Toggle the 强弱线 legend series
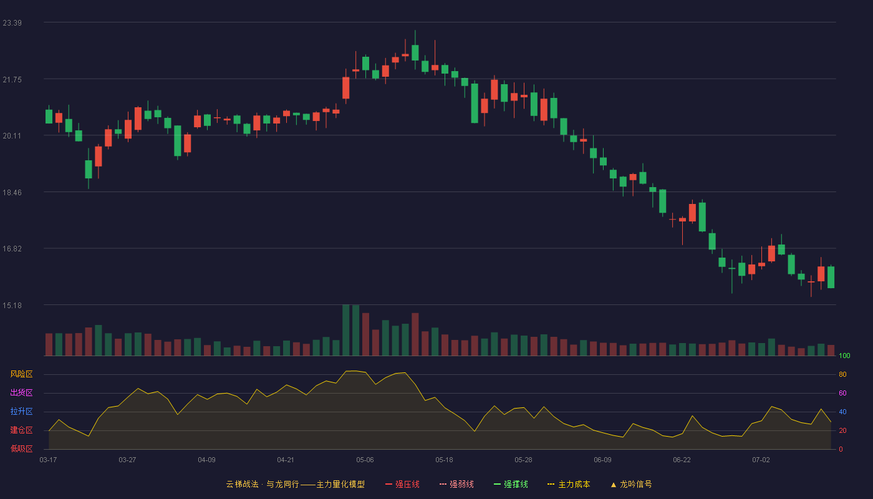Screen dimensions: 873x499 tap(456, 484)
